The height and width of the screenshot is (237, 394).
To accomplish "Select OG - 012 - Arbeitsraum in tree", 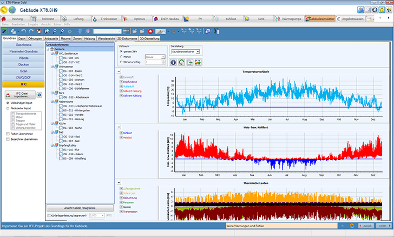I will click(x=76, y=98).
